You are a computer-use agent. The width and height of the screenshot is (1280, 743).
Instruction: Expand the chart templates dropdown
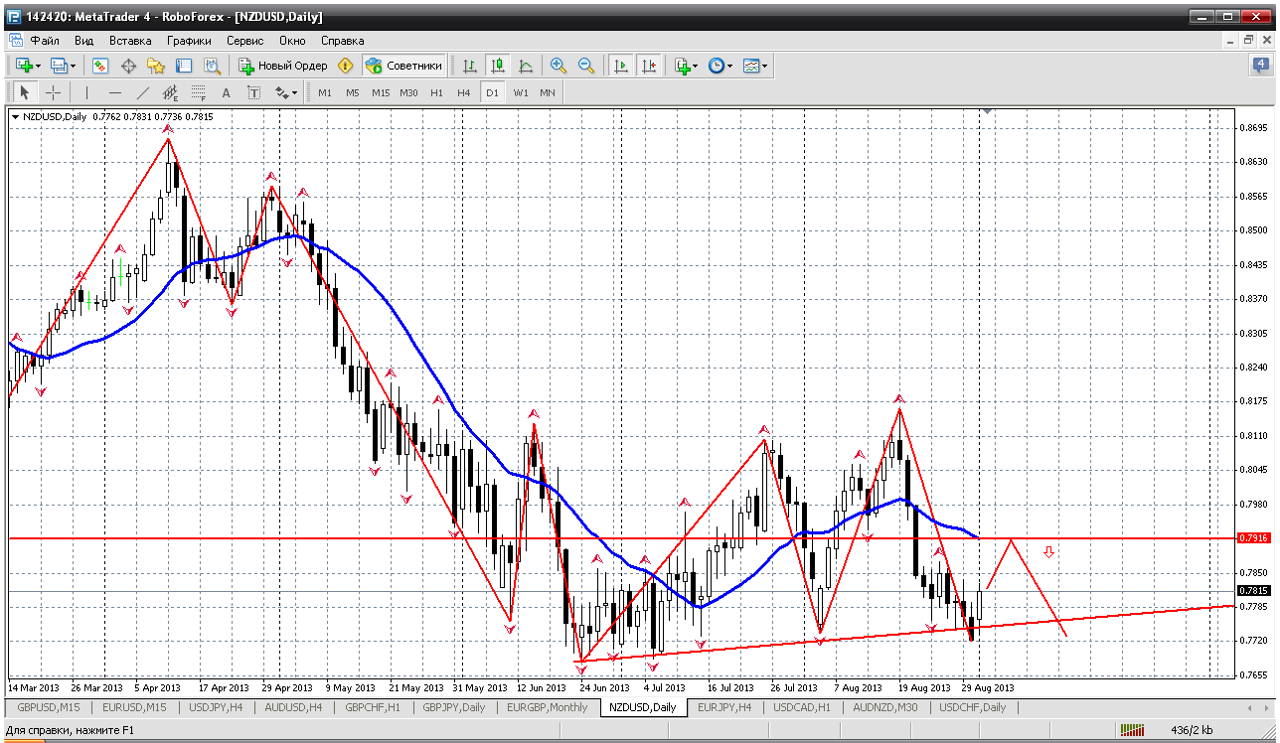click(x=765, y=67)
